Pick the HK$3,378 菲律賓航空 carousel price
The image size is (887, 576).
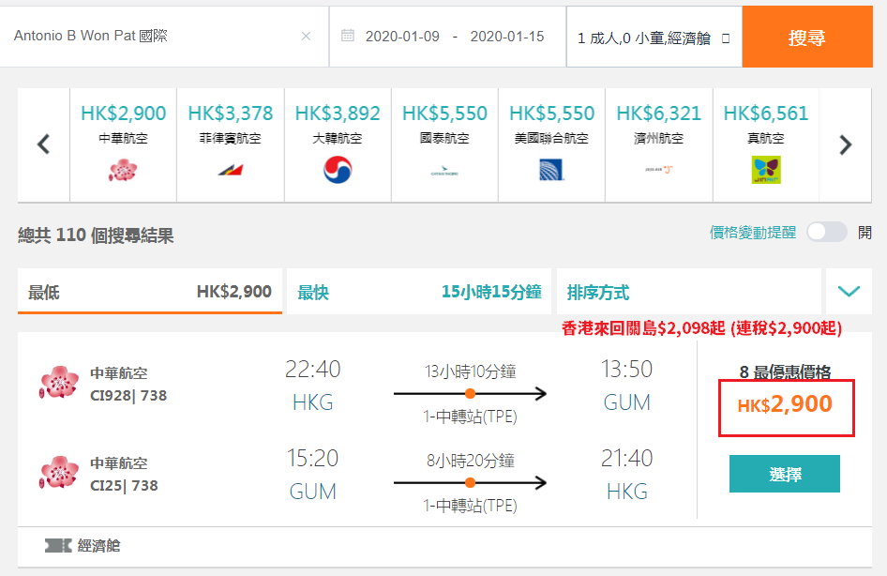pyautogui.click(x=231, y=114)
